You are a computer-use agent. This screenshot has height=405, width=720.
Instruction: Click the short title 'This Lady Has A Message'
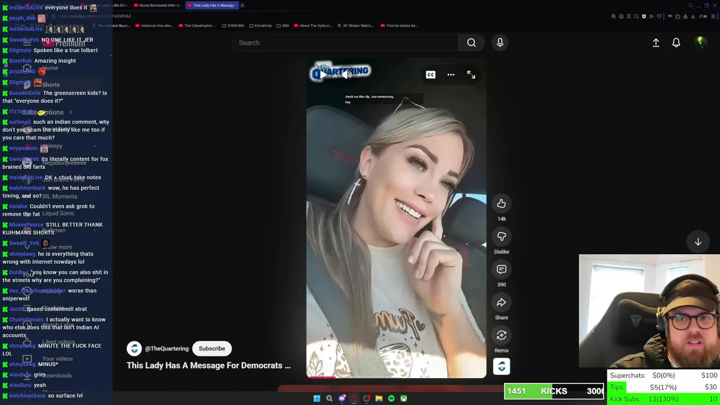(208, 366)
